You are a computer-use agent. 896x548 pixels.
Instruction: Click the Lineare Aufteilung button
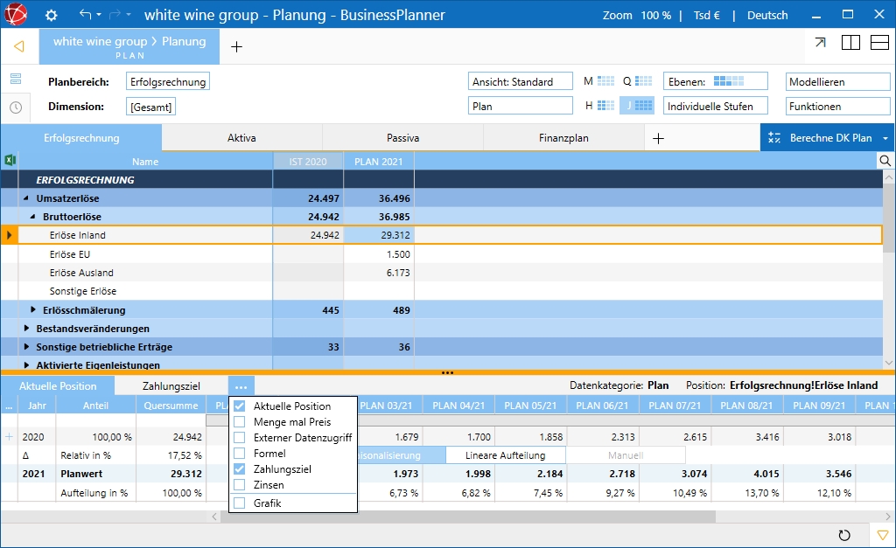point(505,455)
